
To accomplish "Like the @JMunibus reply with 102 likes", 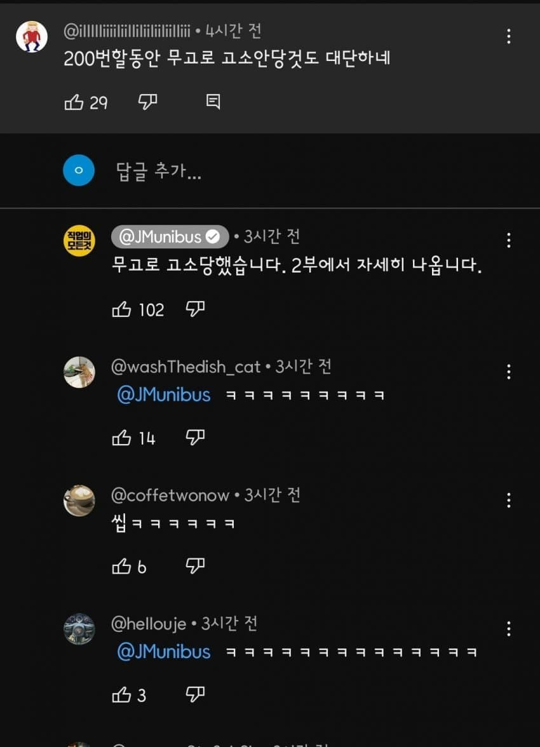I will 121,309.
